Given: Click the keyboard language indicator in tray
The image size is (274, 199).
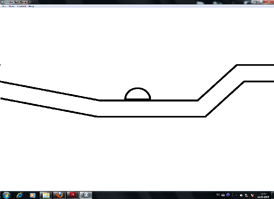Looking at the screenshot, I should 218,195.
